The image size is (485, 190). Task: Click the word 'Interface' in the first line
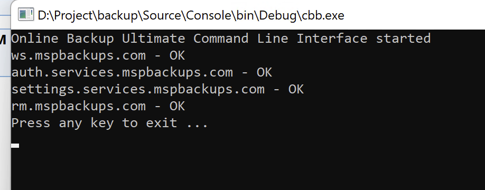pos(332,39)
